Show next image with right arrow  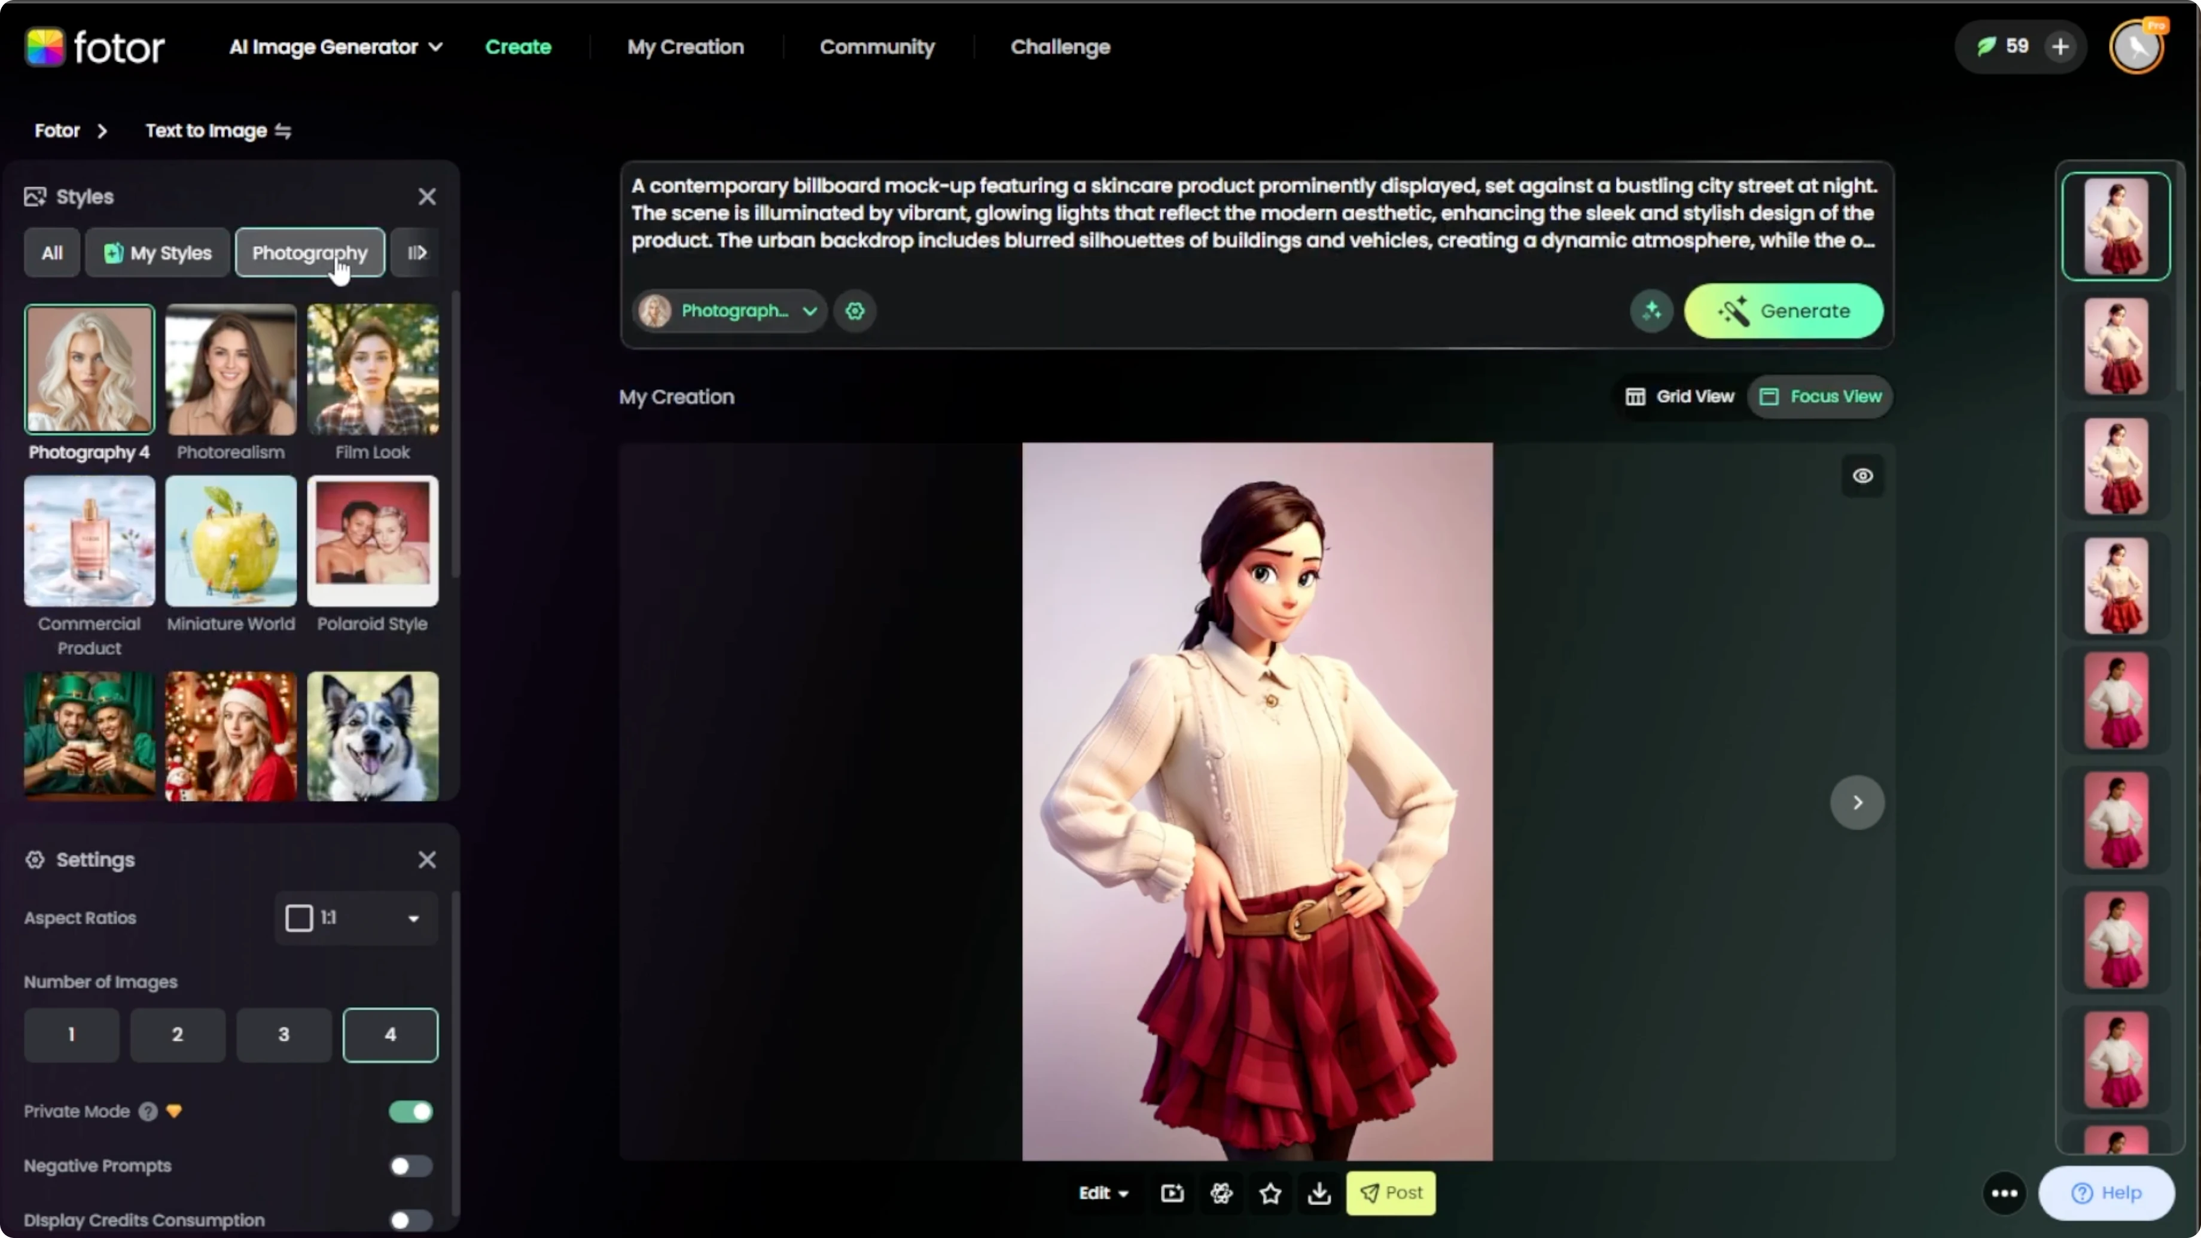point(1856,802)
